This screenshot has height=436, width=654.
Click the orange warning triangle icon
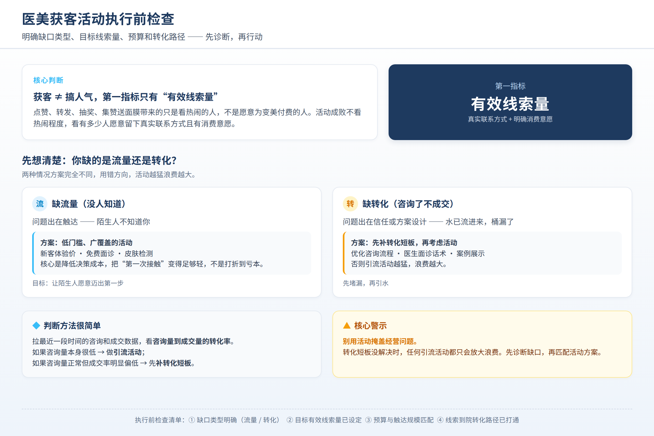point(347,325)
